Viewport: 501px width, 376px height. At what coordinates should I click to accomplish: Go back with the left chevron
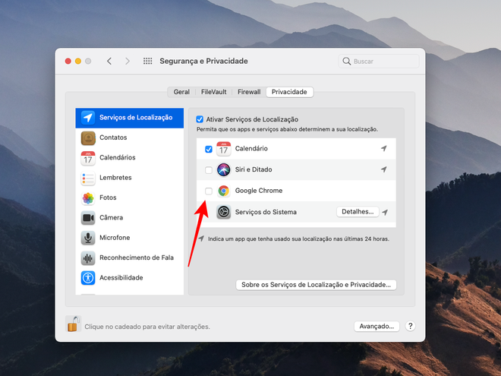coord(109,61)
